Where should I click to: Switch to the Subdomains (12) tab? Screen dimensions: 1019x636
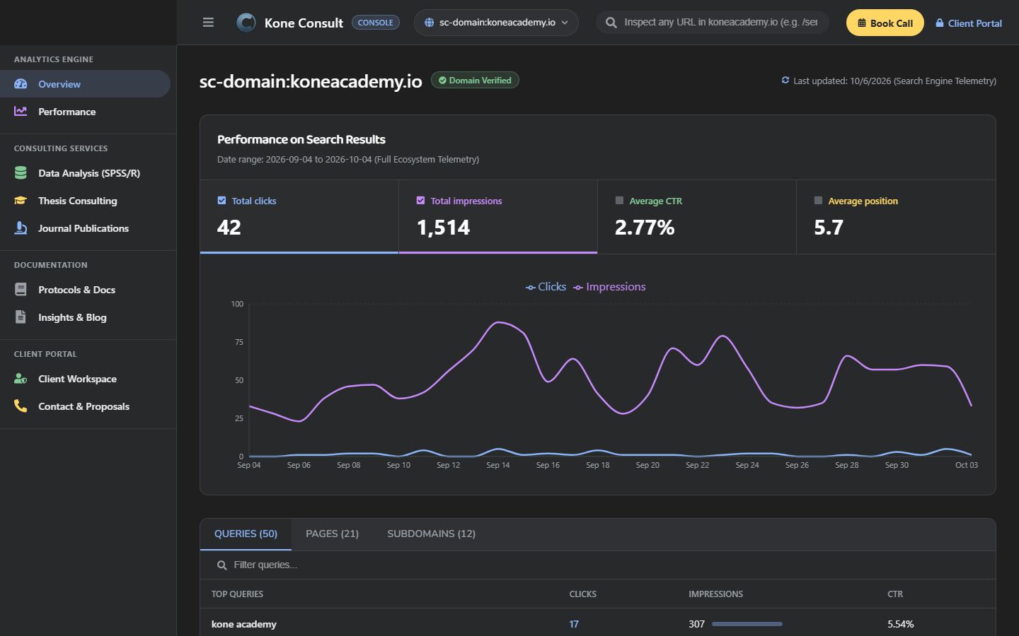coord(431,534)
